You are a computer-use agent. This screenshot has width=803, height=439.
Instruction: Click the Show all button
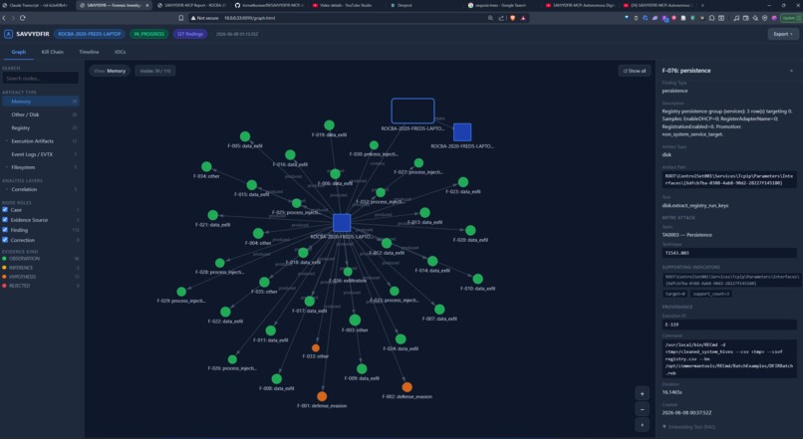coord(635,71)
